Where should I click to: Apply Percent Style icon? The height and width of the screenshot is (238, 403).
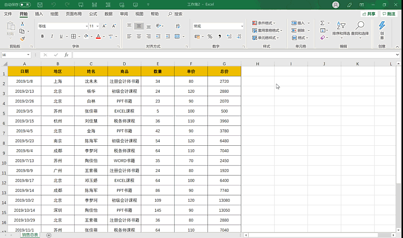click(x=210, y=36)
